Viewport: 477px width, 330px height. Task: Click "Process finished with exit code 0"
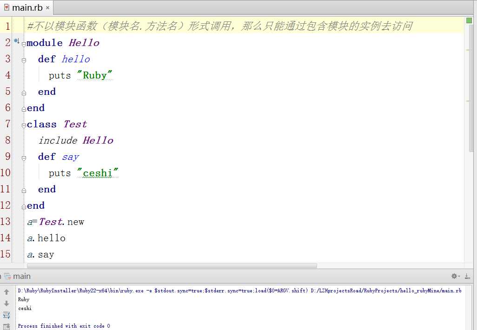pos(64,326)
